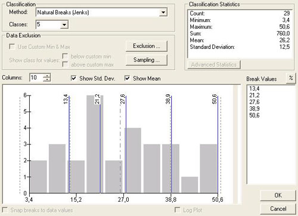The image size is (298, 216).
Task: Confirm classification with the OK button
Action: coord(278,195)
